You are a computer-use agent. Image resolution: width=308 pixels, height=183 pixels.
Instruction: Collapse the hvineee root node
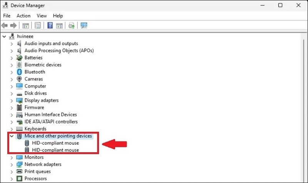(x=4, y=37)
